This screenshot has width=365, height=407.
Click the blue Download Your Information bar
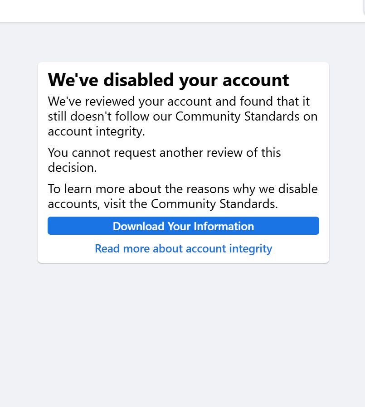183,226
